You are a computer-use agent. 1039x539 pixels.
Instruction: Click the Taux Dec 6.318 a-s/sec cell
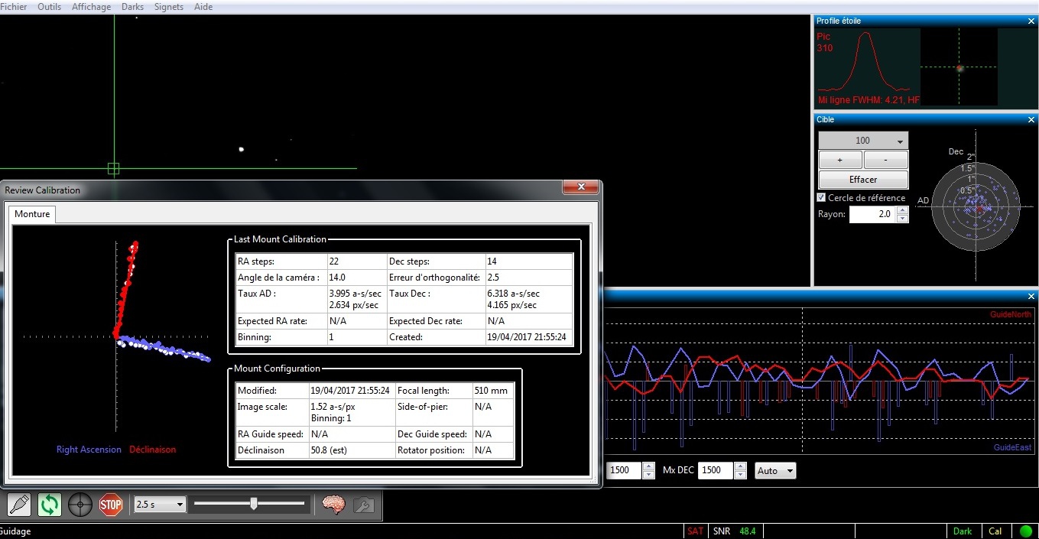[x=529, y=299]
